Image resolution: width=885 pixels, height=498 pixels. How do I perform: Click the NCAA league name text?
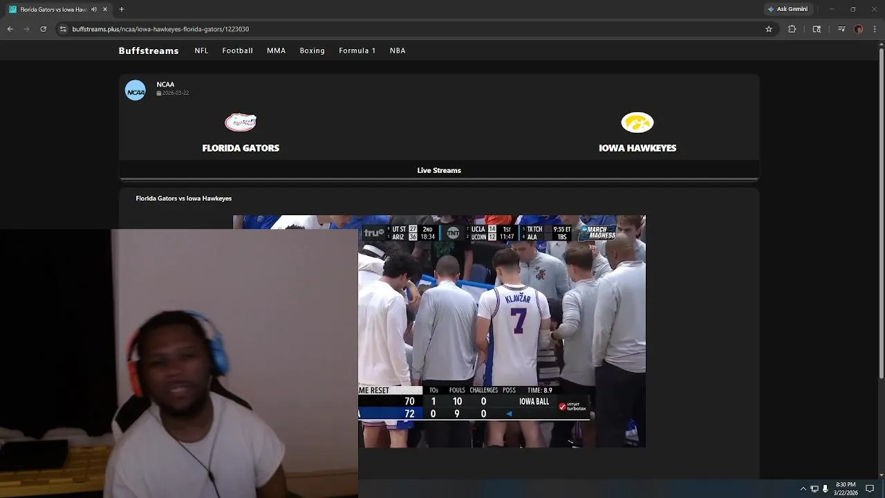(x=165, y=84)
